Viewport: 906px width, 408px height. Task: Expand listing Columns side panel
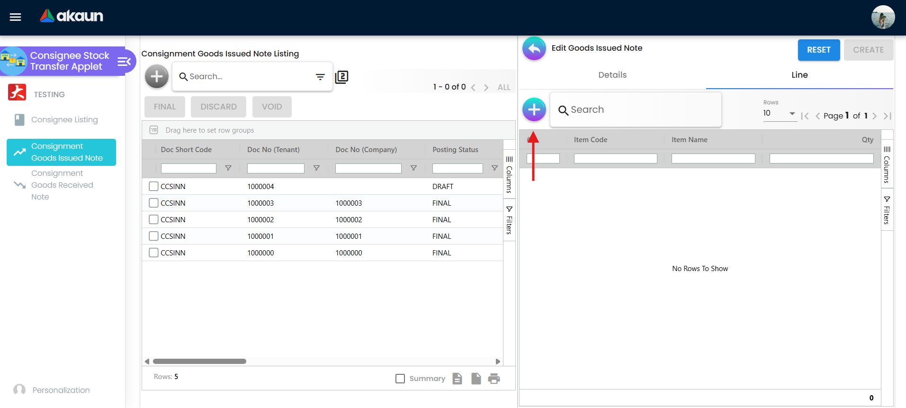tap(509, 174)
